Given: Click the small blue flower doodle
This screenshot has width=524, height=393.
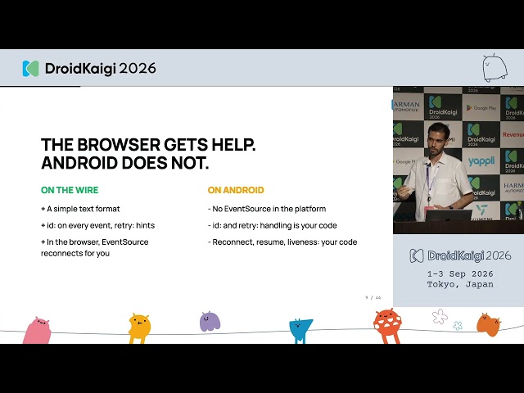Looking at the screenshot, I should point(458,326).
